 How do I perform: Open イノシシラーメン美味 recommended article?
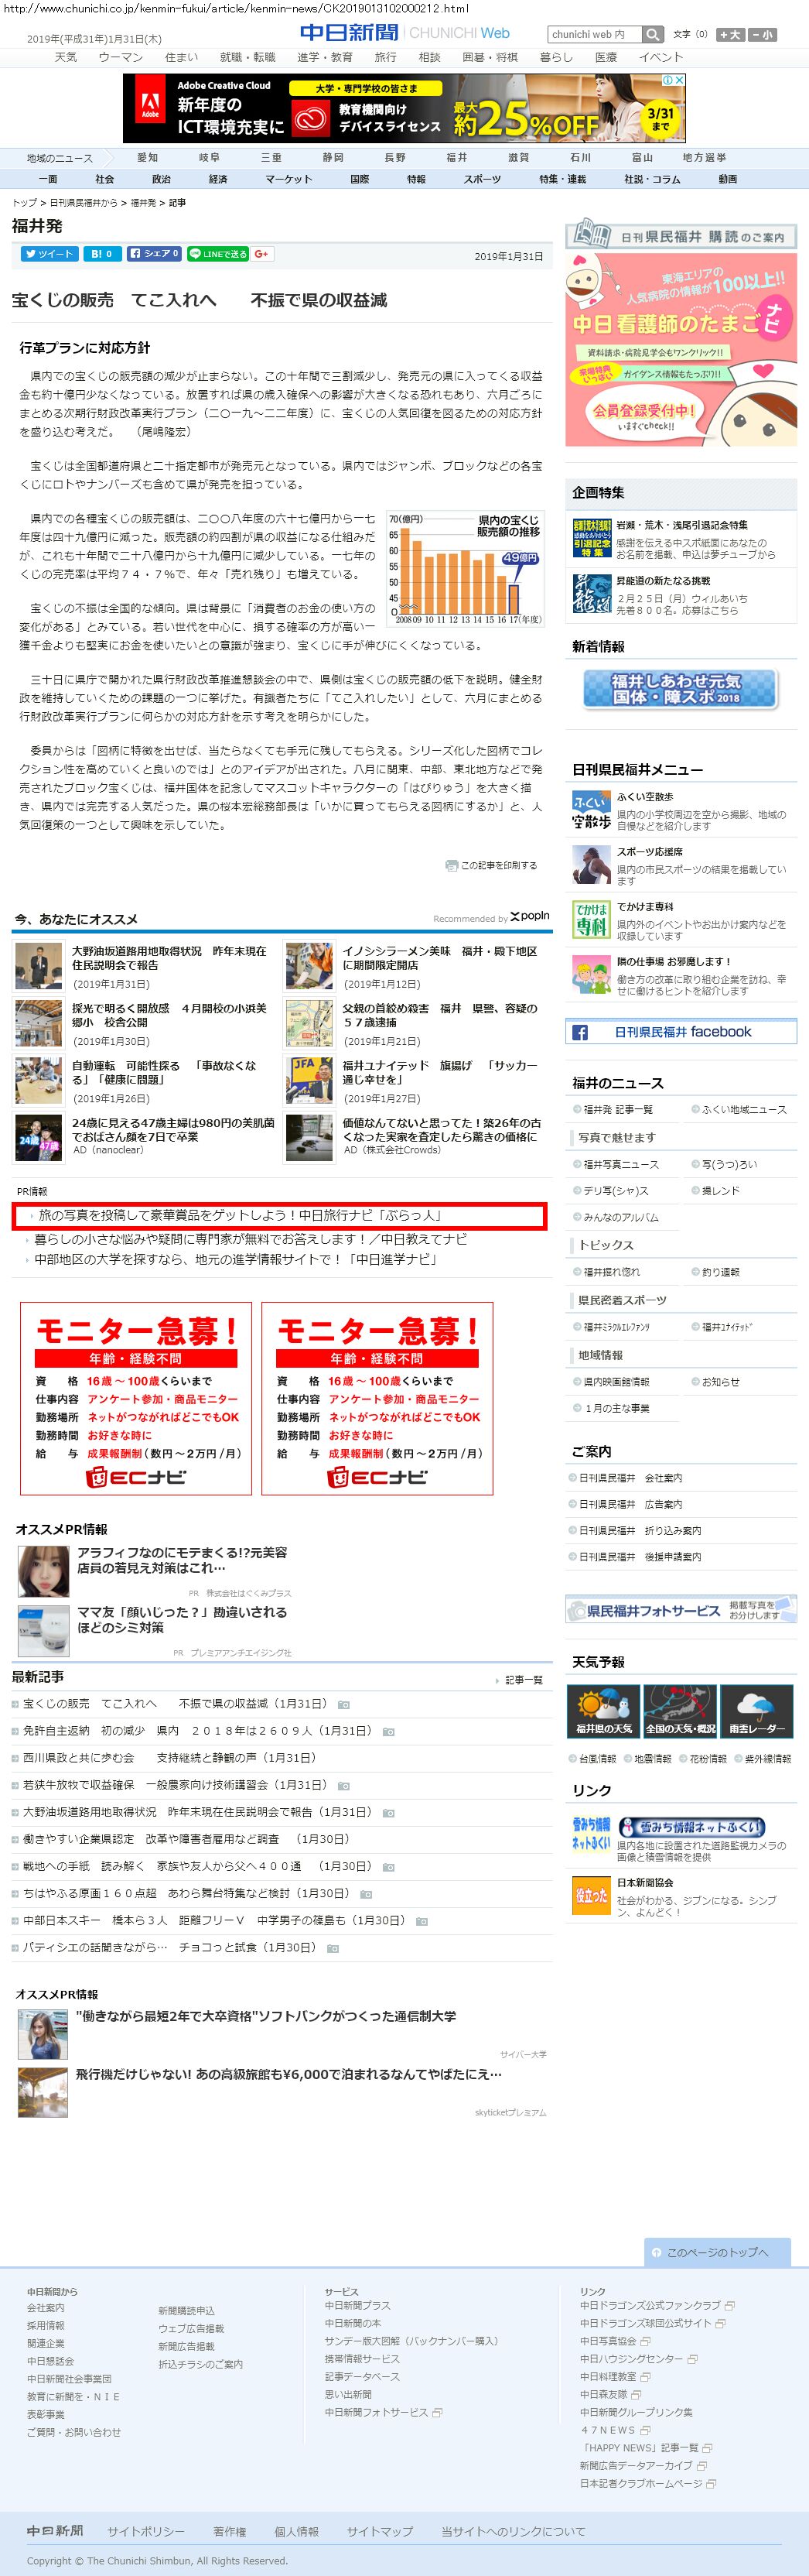439,958
